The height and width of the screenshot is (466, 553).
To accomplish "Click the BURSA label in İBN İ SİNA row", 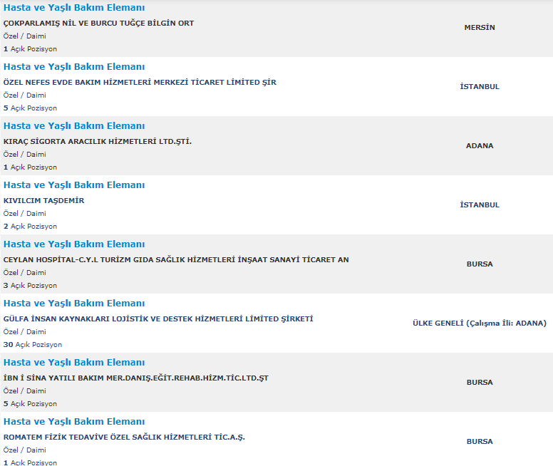I will [x=480, y=383].
